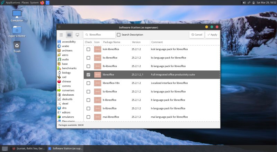Open the Firefox launcher in top panel
The image size is (277, 152).
[x=42, y=2]
